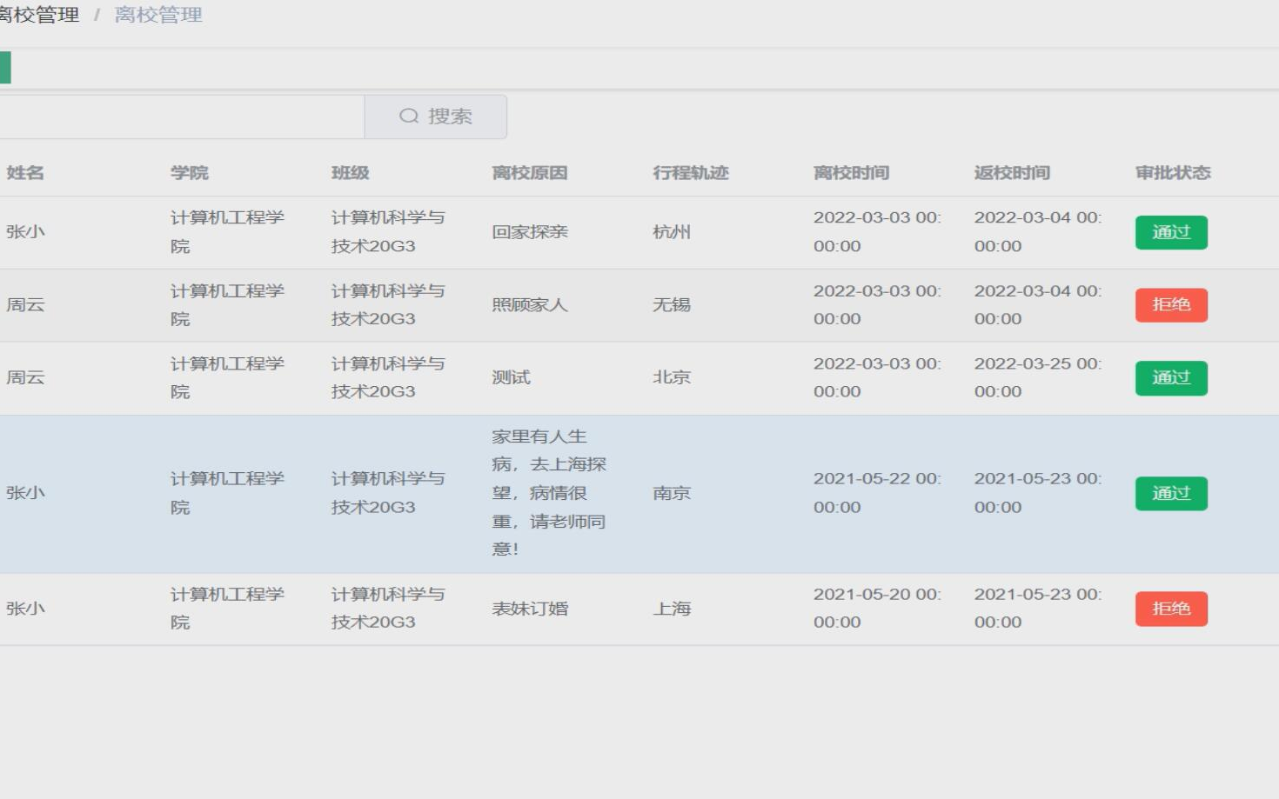Screen dimensions: 1279x799
Task: Click the 南京 itinerary cell
Action: click(x=672, y=493)
